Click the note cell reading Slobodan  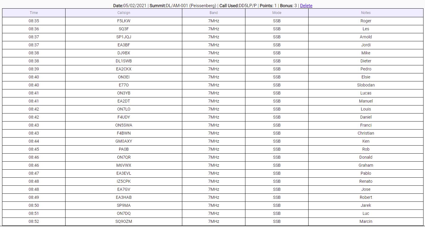366,85
